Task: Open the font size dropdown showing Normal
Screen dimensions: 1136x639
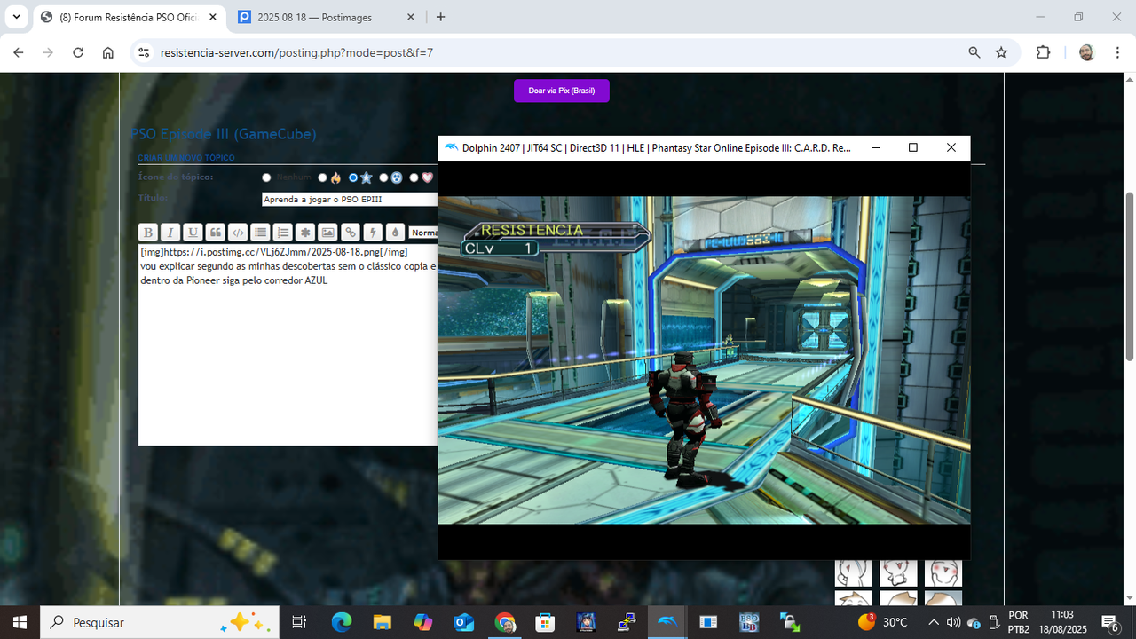Action: pos(423,233)
